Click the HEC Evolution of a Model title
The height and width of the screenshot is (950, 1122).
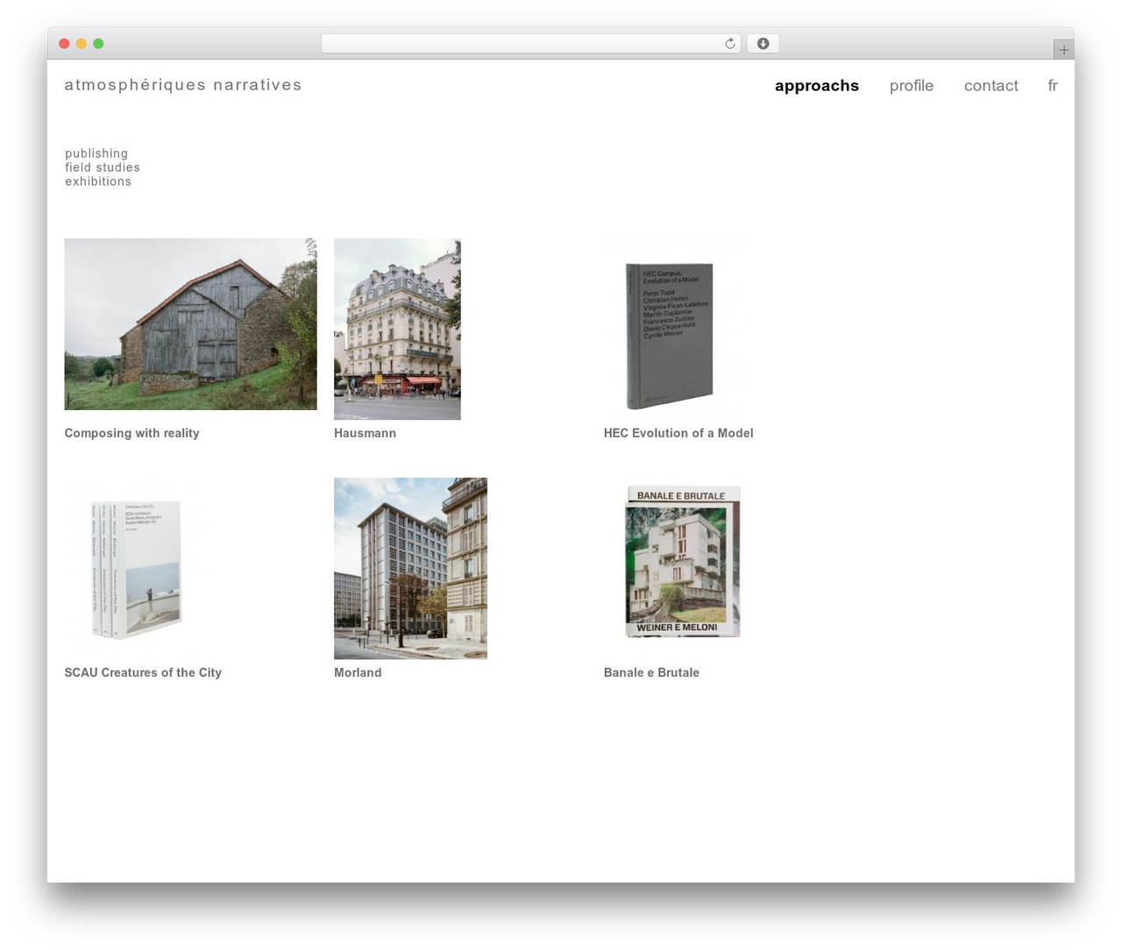click(678, 433)
